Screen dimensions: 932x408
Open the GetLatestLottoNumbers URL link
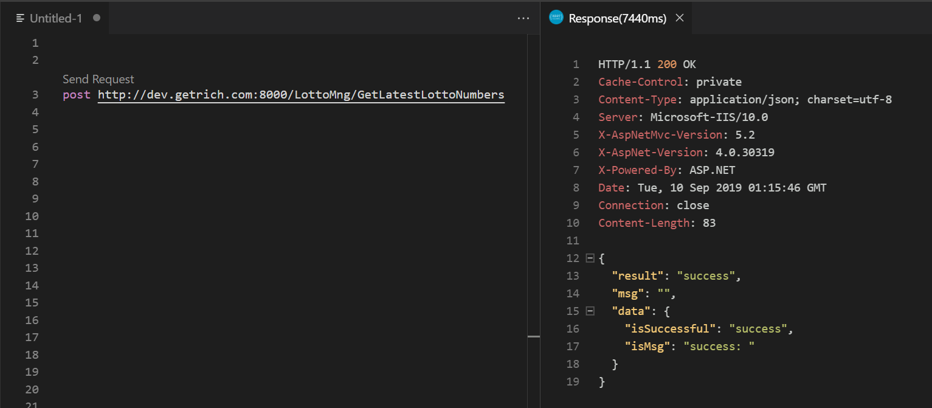[x=301, y=95]
